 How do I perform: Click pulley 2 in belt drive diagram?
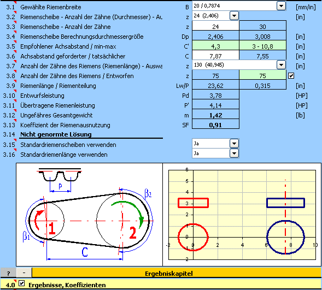(122, 221)
